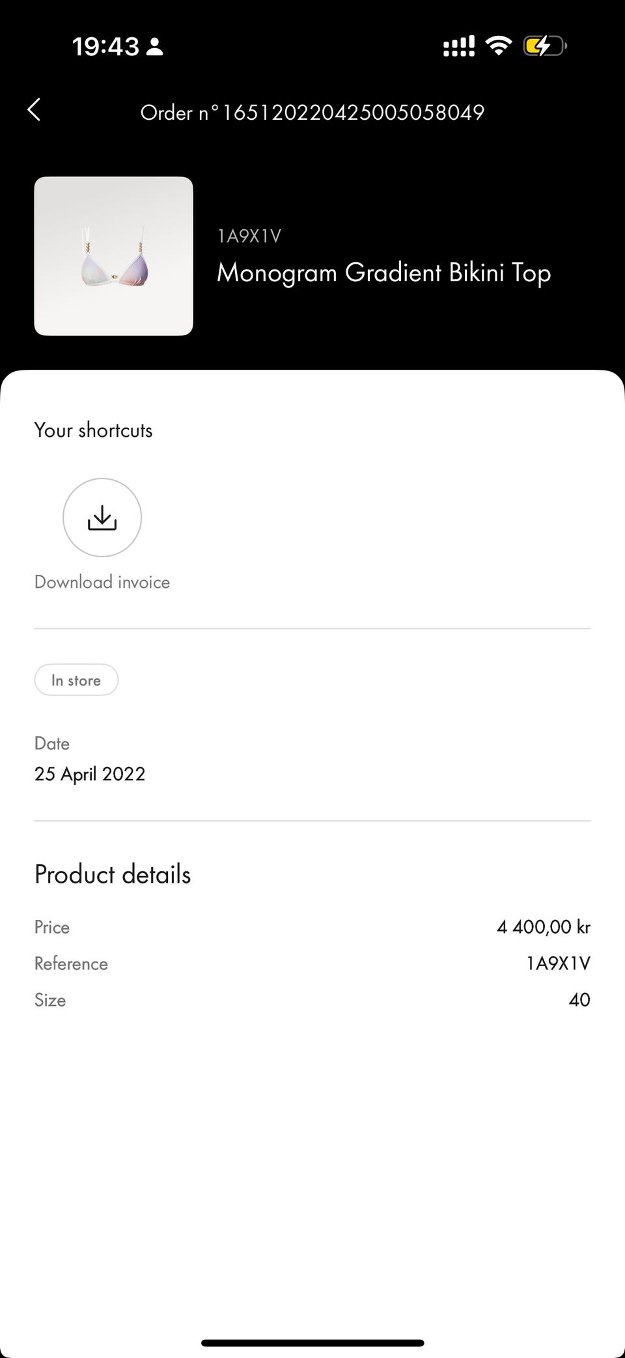Click the Download invoice text label
Screen dimensions: 625x1358
pyautogui.click(x=102, y=582)
